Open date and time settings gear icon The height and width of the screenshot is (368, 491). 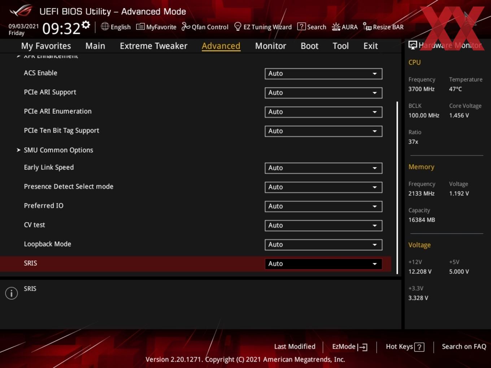pos(86,25)
